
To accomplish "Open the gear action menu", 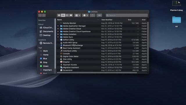I will click(x=85, y=15).
